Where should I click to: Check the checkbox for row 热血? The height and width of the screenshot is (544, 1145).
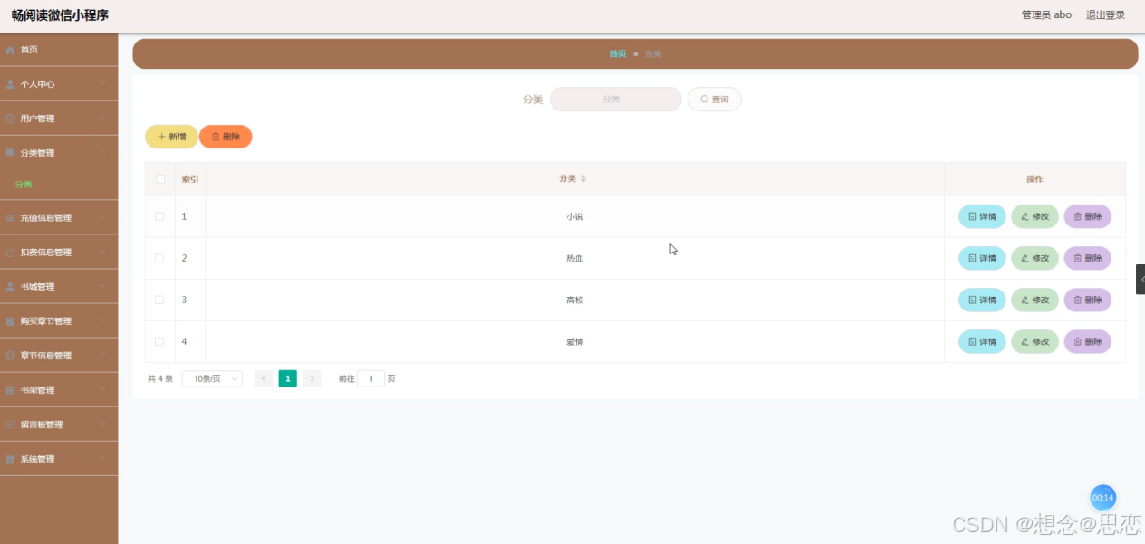click(x=159, y=258)
